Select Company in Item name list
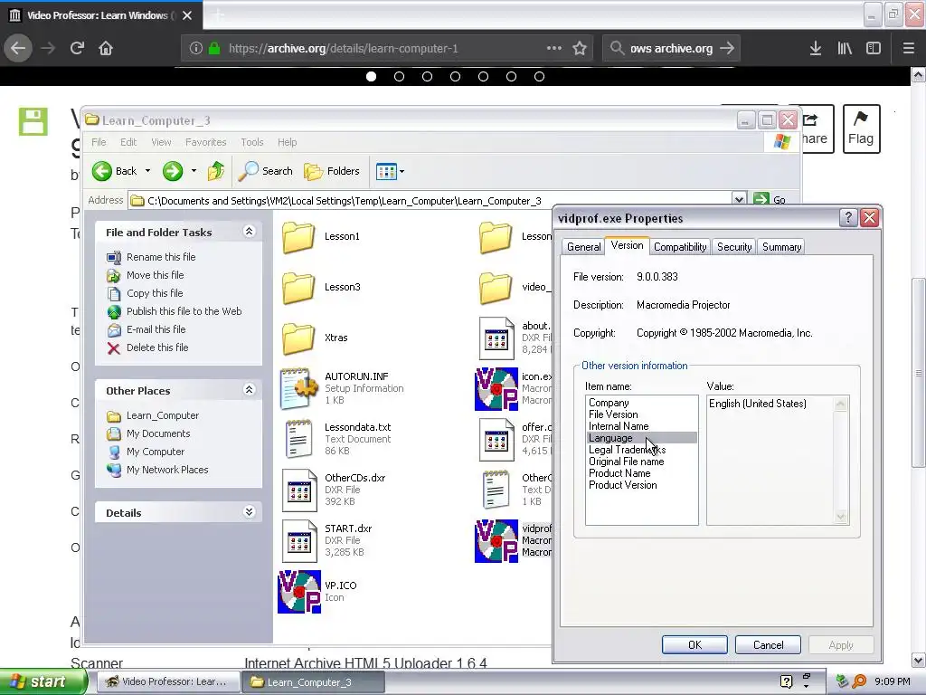Image resolution: width=926 pixels, height=695 pixels. click(609, 403)
